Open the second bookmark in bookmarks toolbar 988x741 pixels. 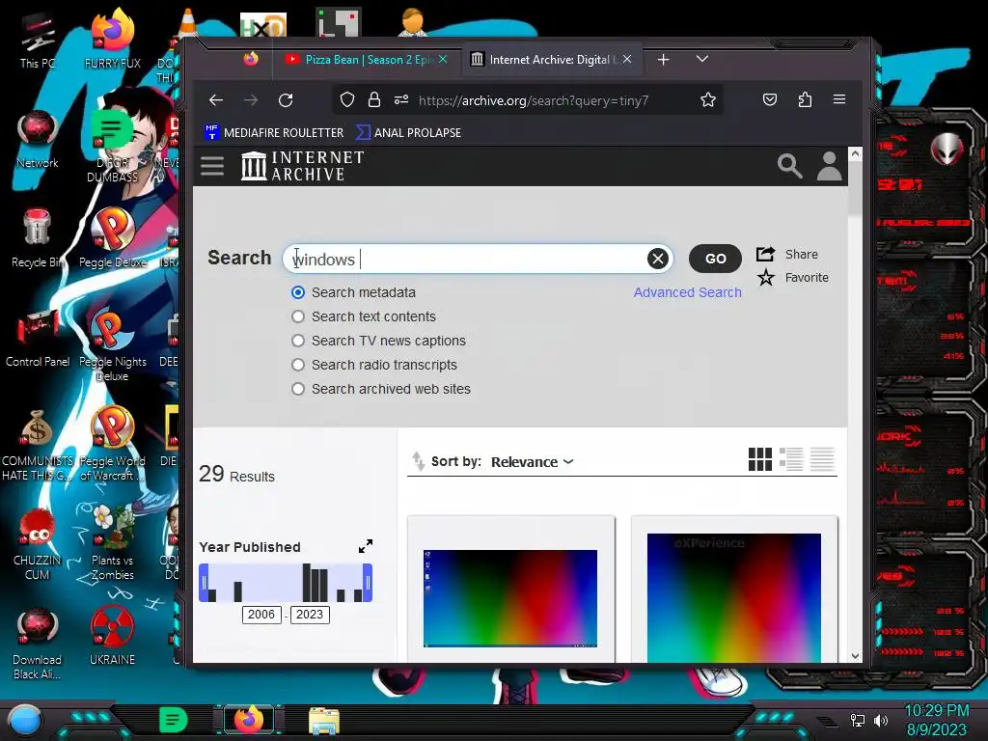point(408,132)
